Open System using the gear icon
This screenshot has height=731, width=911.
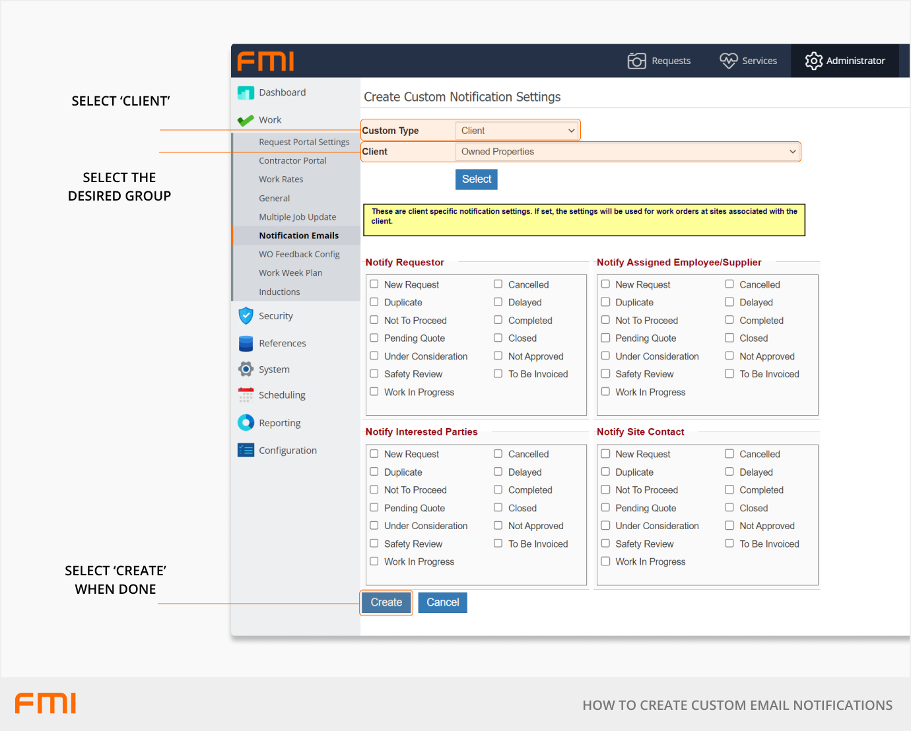pos(246,369)
